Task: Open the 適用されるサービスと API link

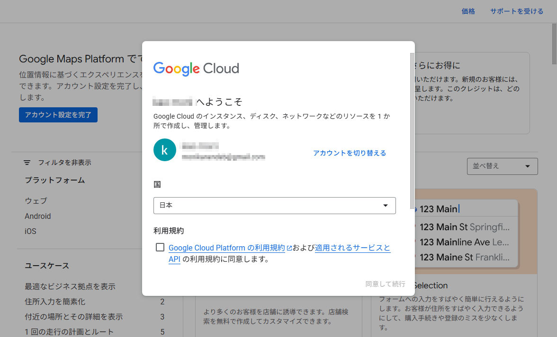Action: [352, 248]
